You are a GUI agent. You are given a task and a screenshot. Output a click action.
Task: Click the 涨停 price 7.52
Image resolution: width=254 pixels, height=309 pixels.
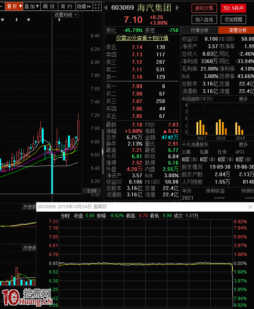[137, 163]
